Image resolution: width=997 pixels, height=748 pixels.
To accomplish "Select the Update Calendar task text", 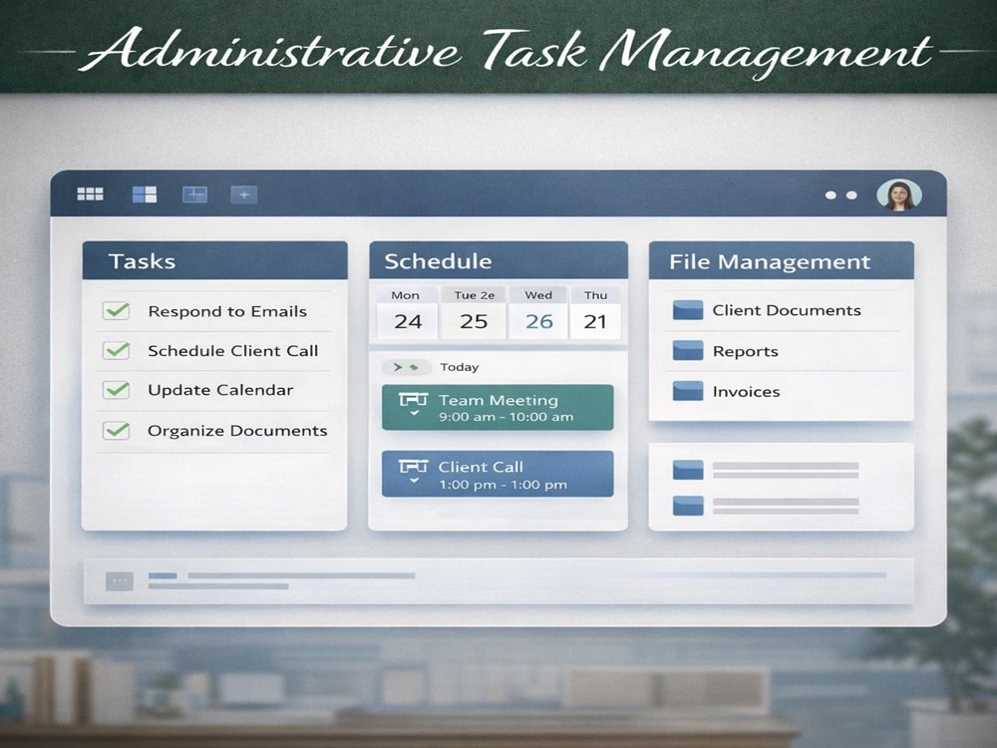I will (220, 390).
